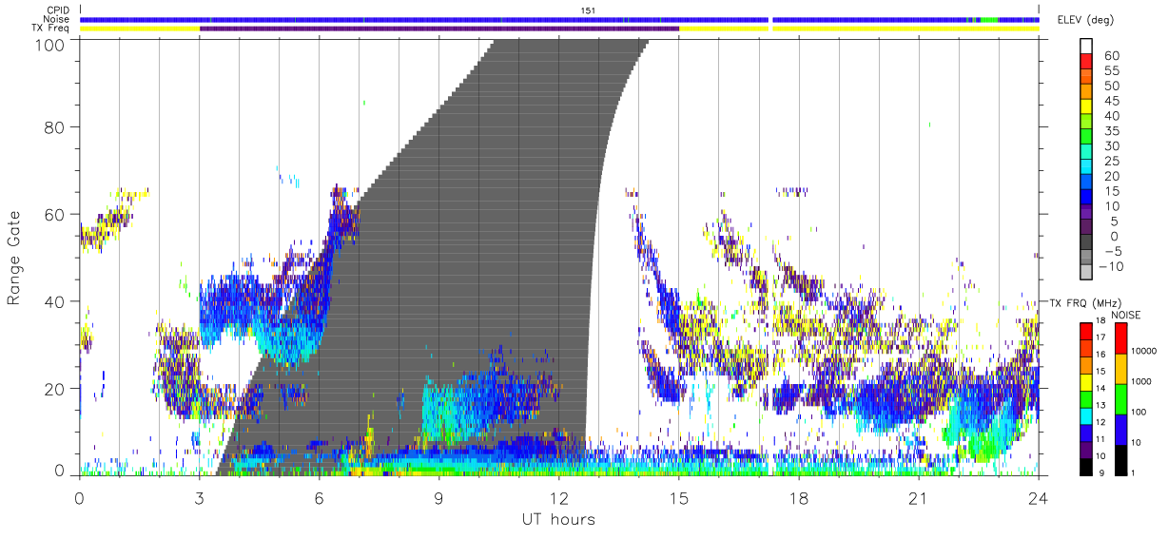Viewport: 1168px width, 539px height.
Task: Click the red top segment of TX FRQ colorbar
Action: [x=1085, y=330]
